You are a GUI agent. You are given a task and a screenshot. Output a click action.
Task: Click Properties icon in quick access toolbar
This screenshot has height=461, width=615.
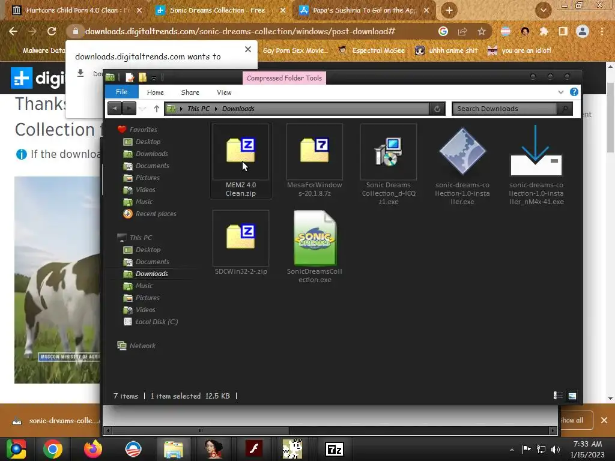click(130, 77)
